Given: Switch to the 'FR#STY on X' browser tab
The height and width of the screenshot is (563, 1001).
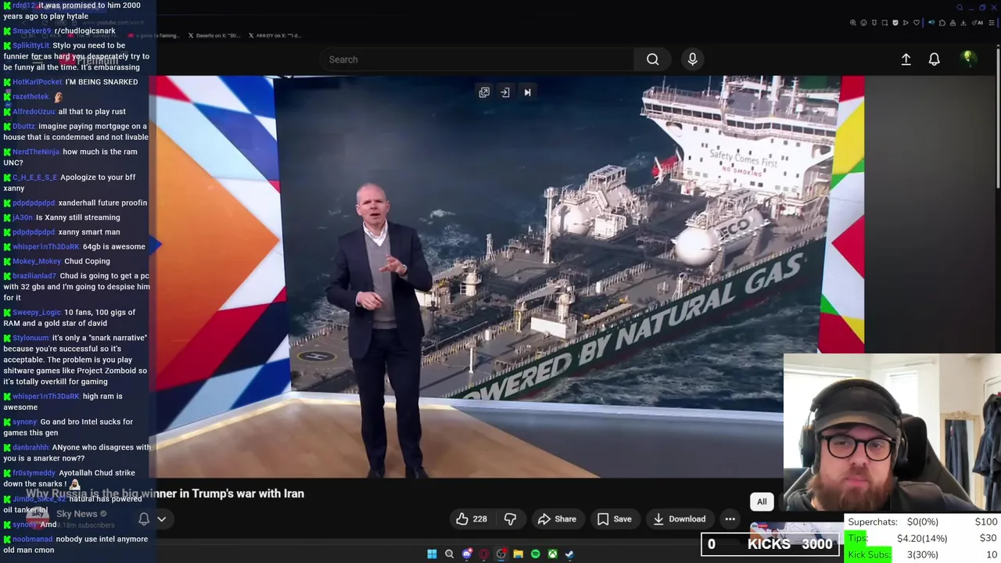Looking at the screenshot, I should tap(274, 35).
